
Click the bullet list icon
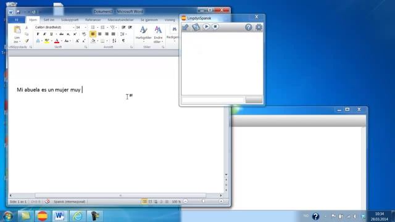[93, 27]
